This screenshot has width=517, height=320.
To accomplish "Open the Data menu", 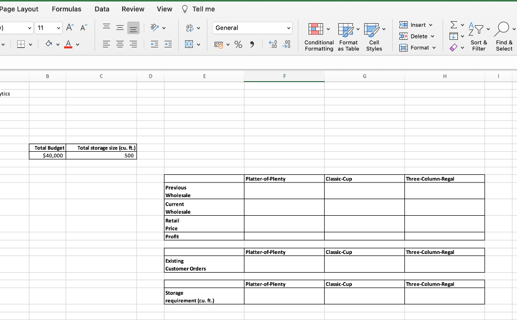I will tap(101, 9).
